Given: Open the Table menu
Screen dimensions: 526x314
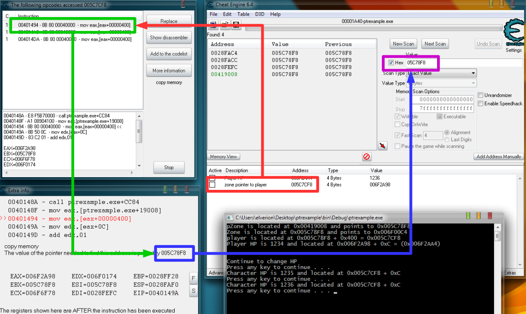Looking at the screenshot, I should click(x=243, y=14).
